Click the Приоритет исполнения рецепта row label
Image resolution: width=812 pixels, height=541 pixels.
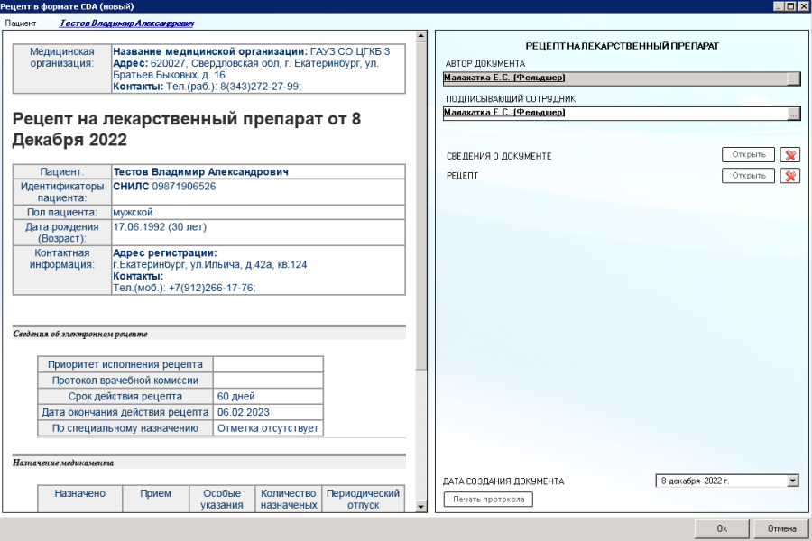[x=125, y=364]
